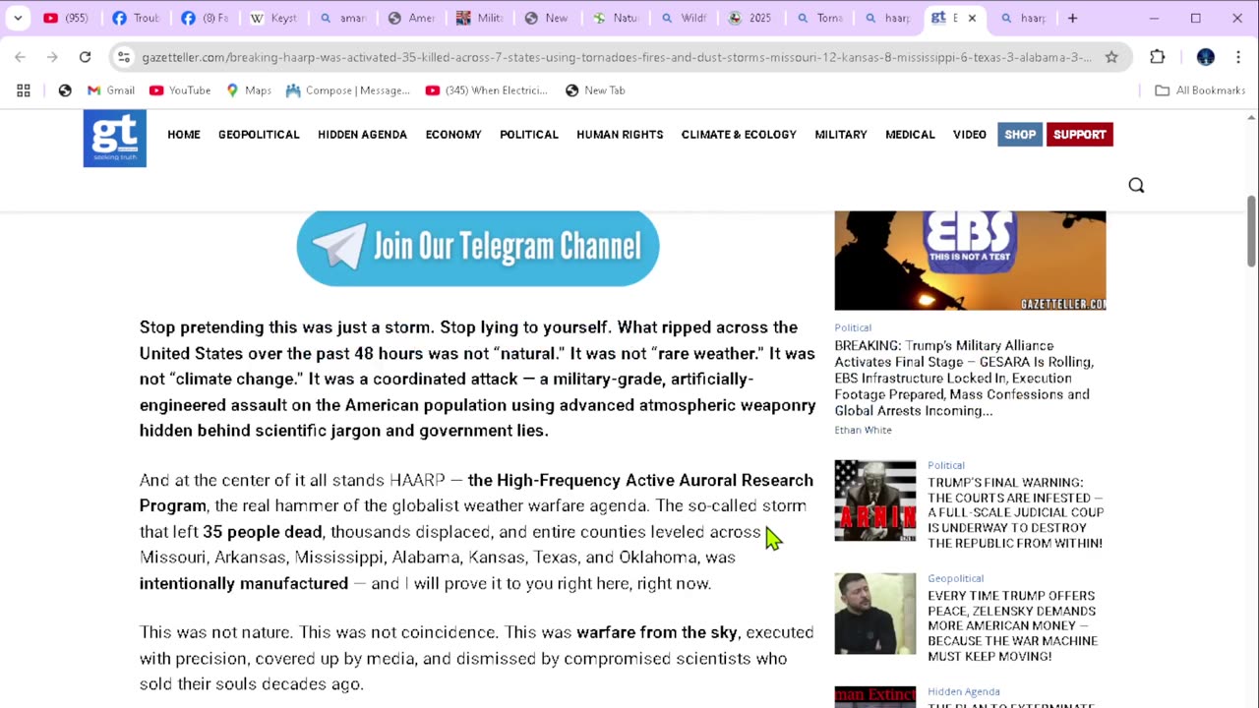Image resolution: width=1259 pixels, height=708 pixels.
Task: Click the Hidden Agenda category label in sidebar
Action: 964,691
